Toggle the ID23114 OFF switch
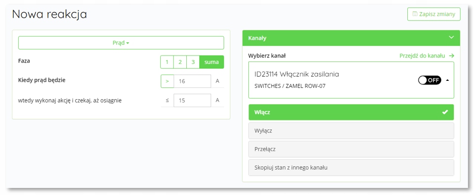 tap(429, 80)
